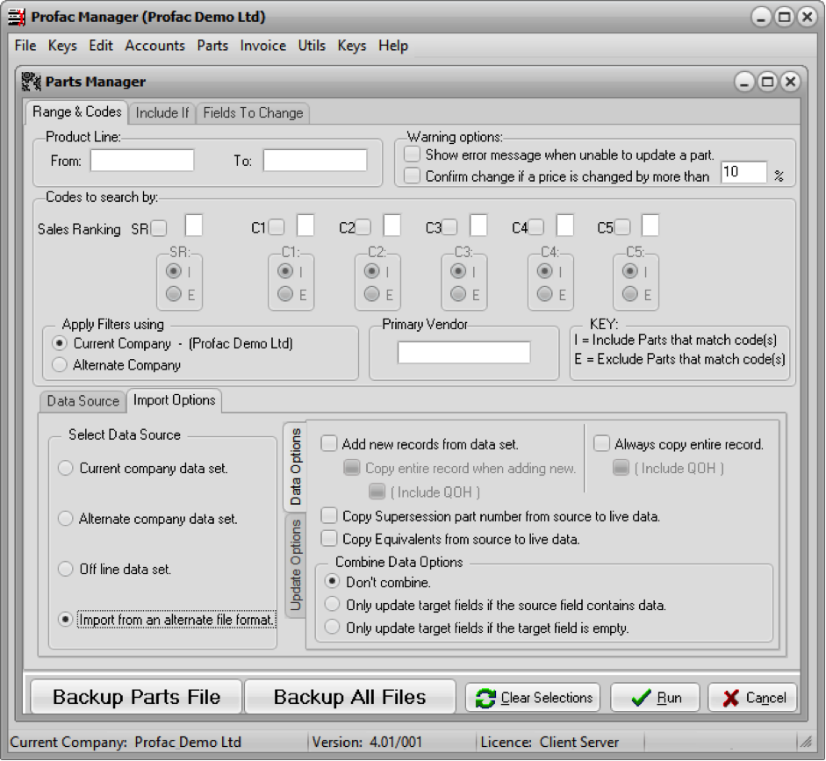Tick the C4 checkbox
The height and width of the screenshot is (761, 826).
click(x=536, y=227)
